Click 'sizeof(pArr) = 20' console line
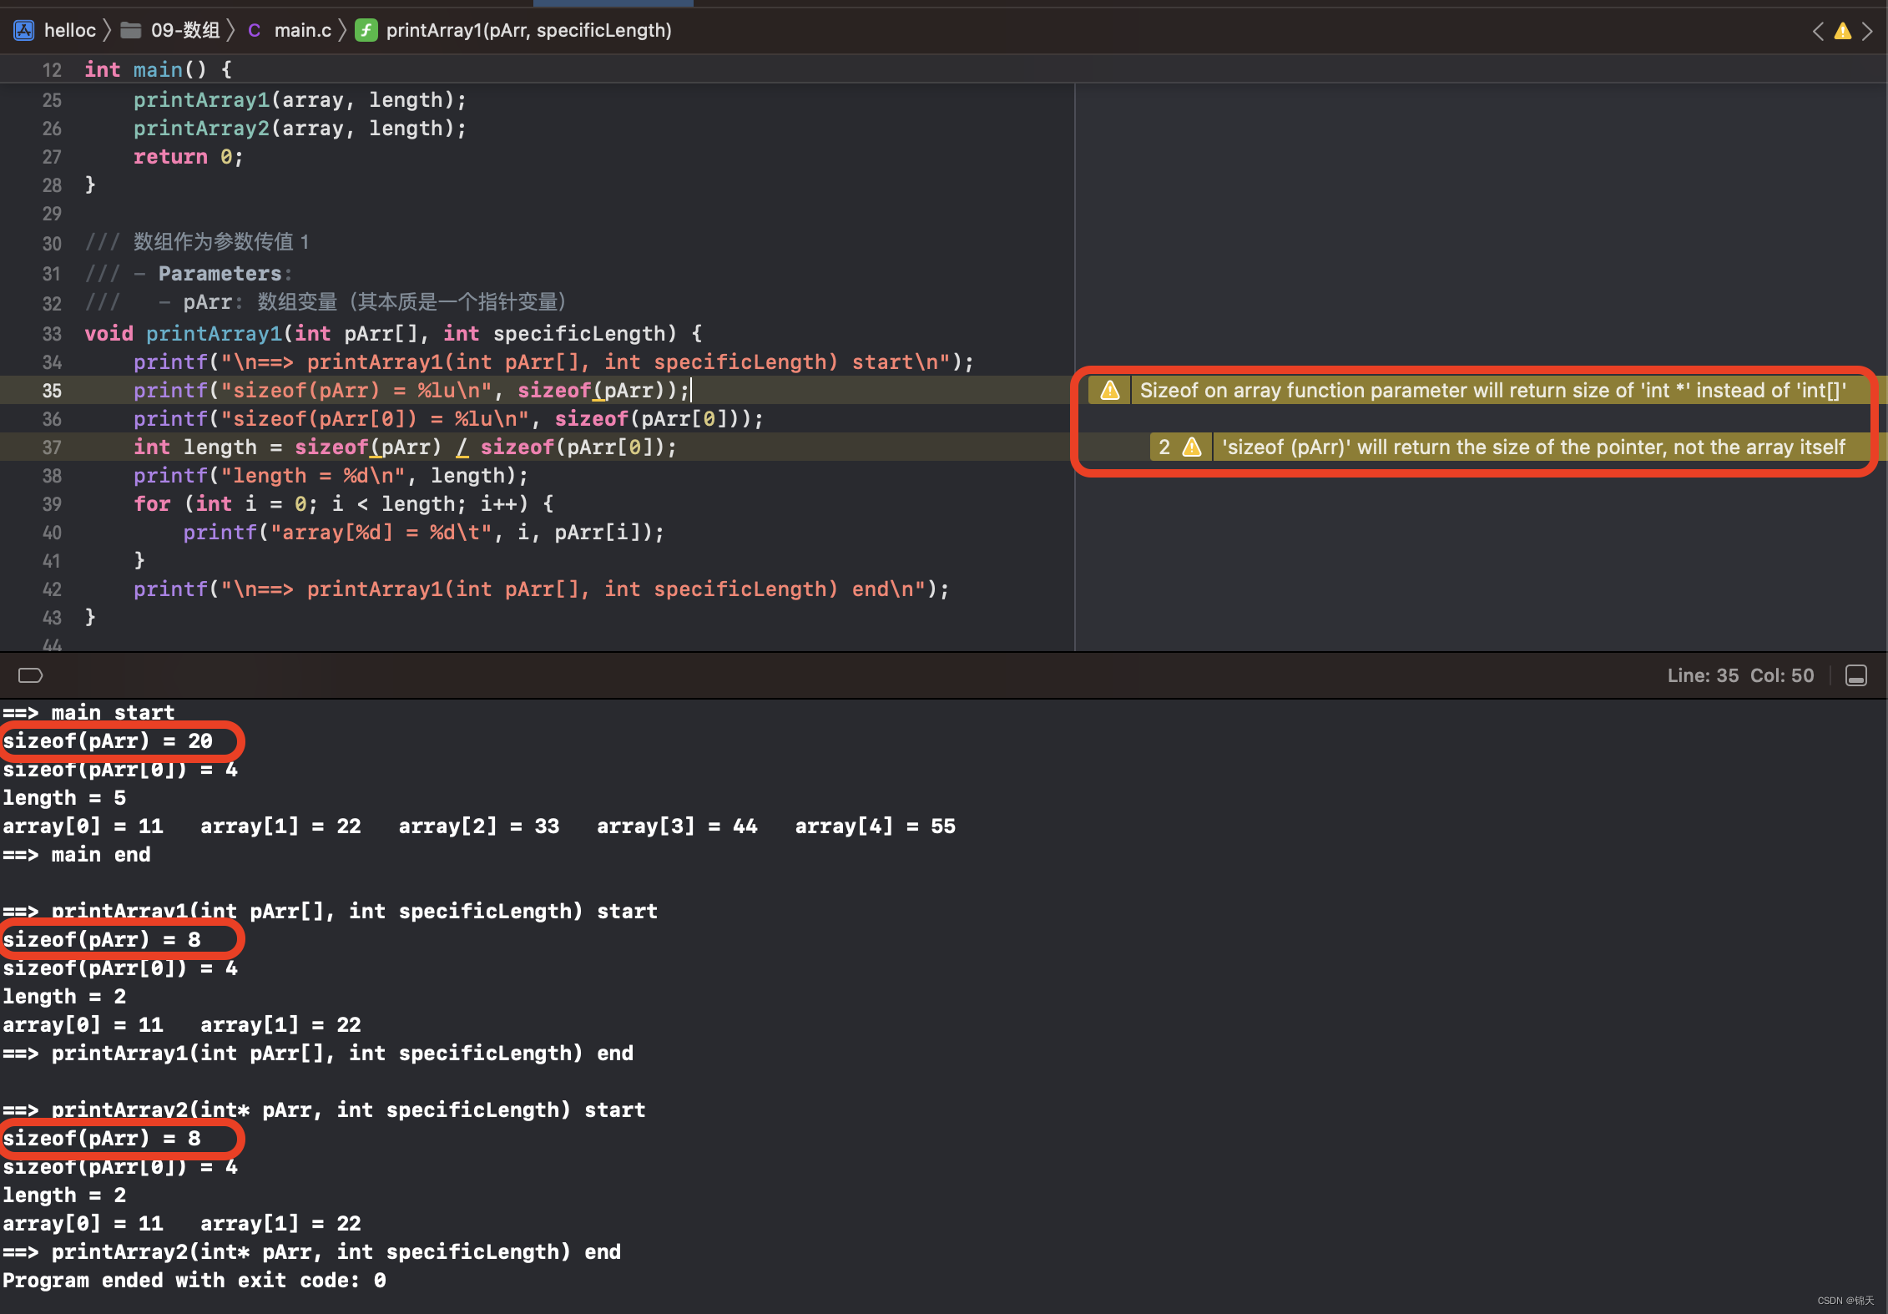This screenshot has width=1888, height=1314. [108, 741]
